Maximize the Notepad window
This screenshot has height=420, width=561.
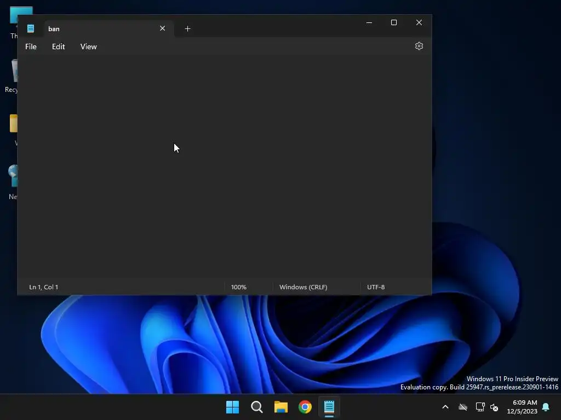pos(394,22)
